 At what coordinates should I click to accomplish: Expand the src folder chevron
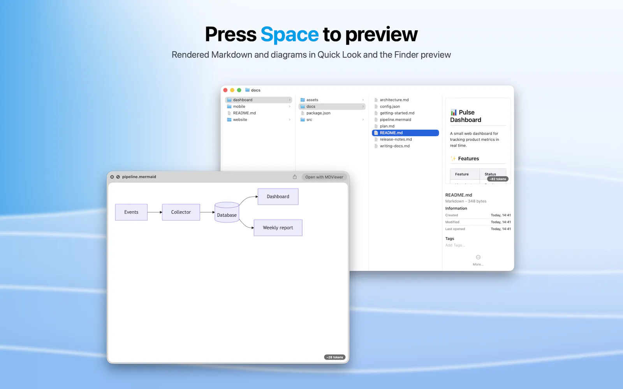tap(363, 120)
